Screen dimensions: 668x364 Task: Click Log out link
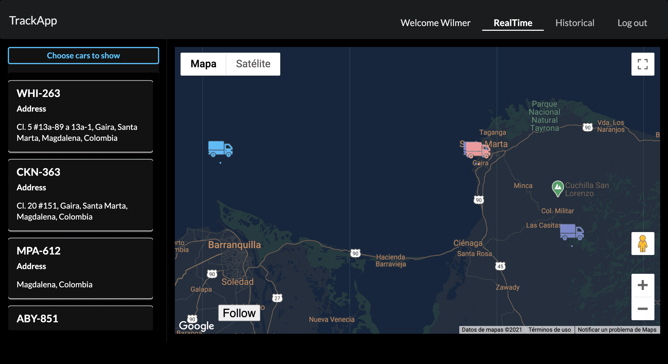point(632,23)
